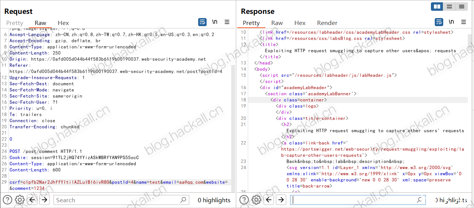This screenshot has width=474, height=208.
Task: Toggle non-printable chars \n in Response panel
Action: pos(451,22)
